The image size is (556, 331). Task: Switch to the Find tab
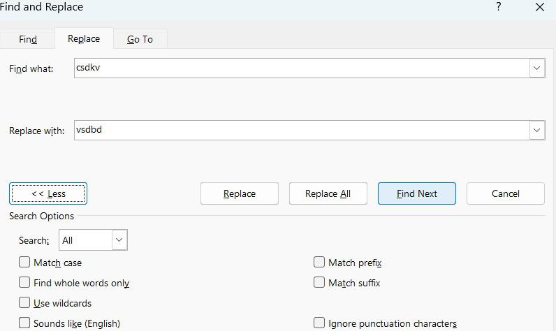[28, 39]
